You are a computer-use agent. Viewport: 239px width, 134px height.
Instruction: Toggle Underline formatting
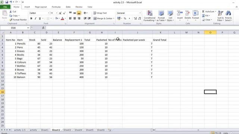click(40, 18)
